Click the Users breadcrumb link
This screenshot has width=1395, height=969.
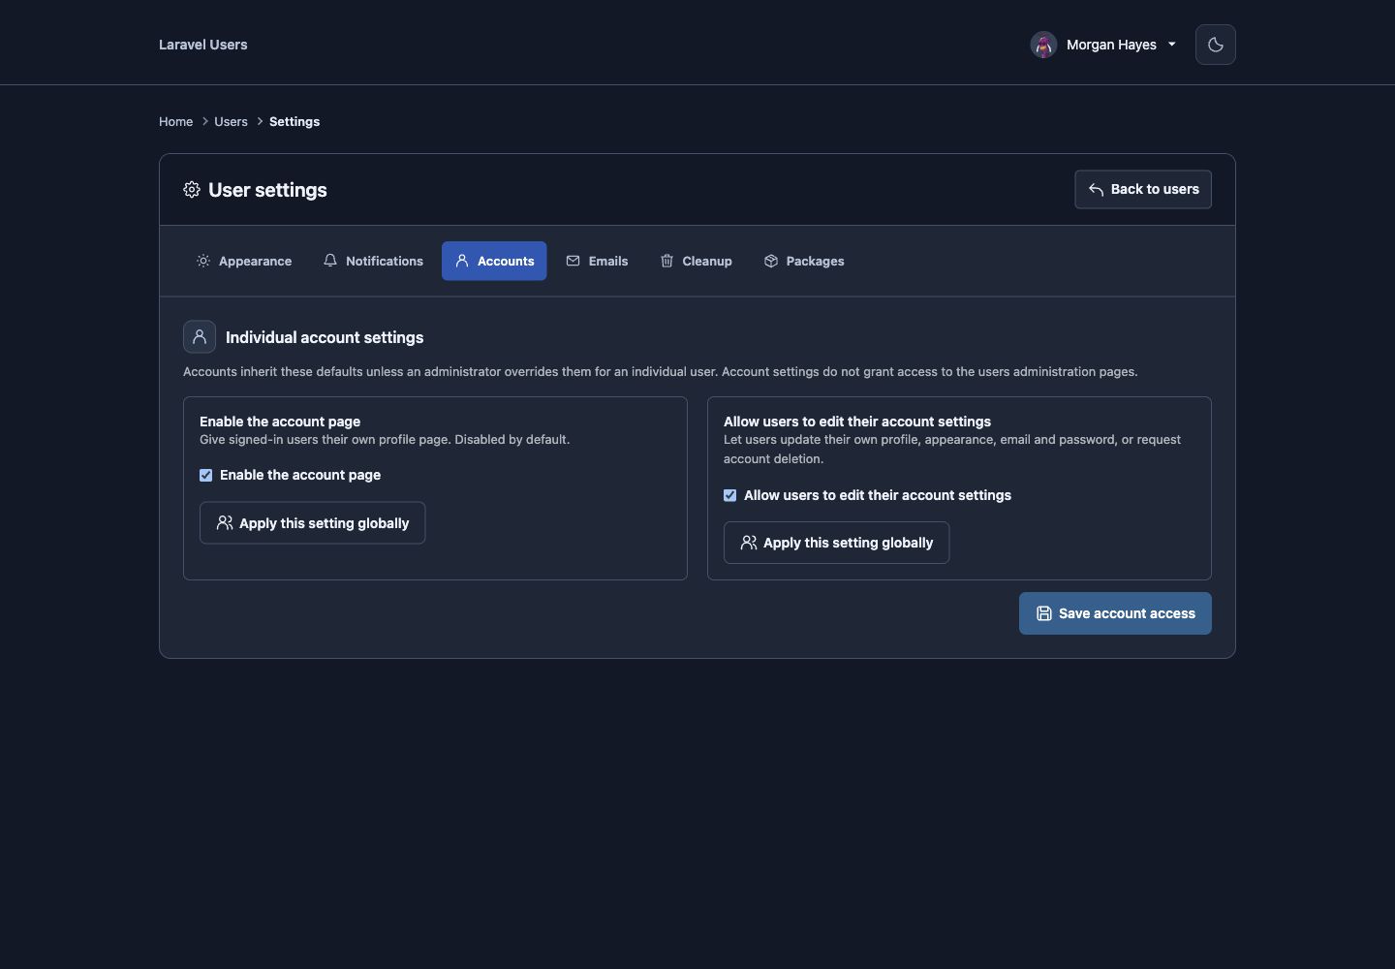[231, 122]
